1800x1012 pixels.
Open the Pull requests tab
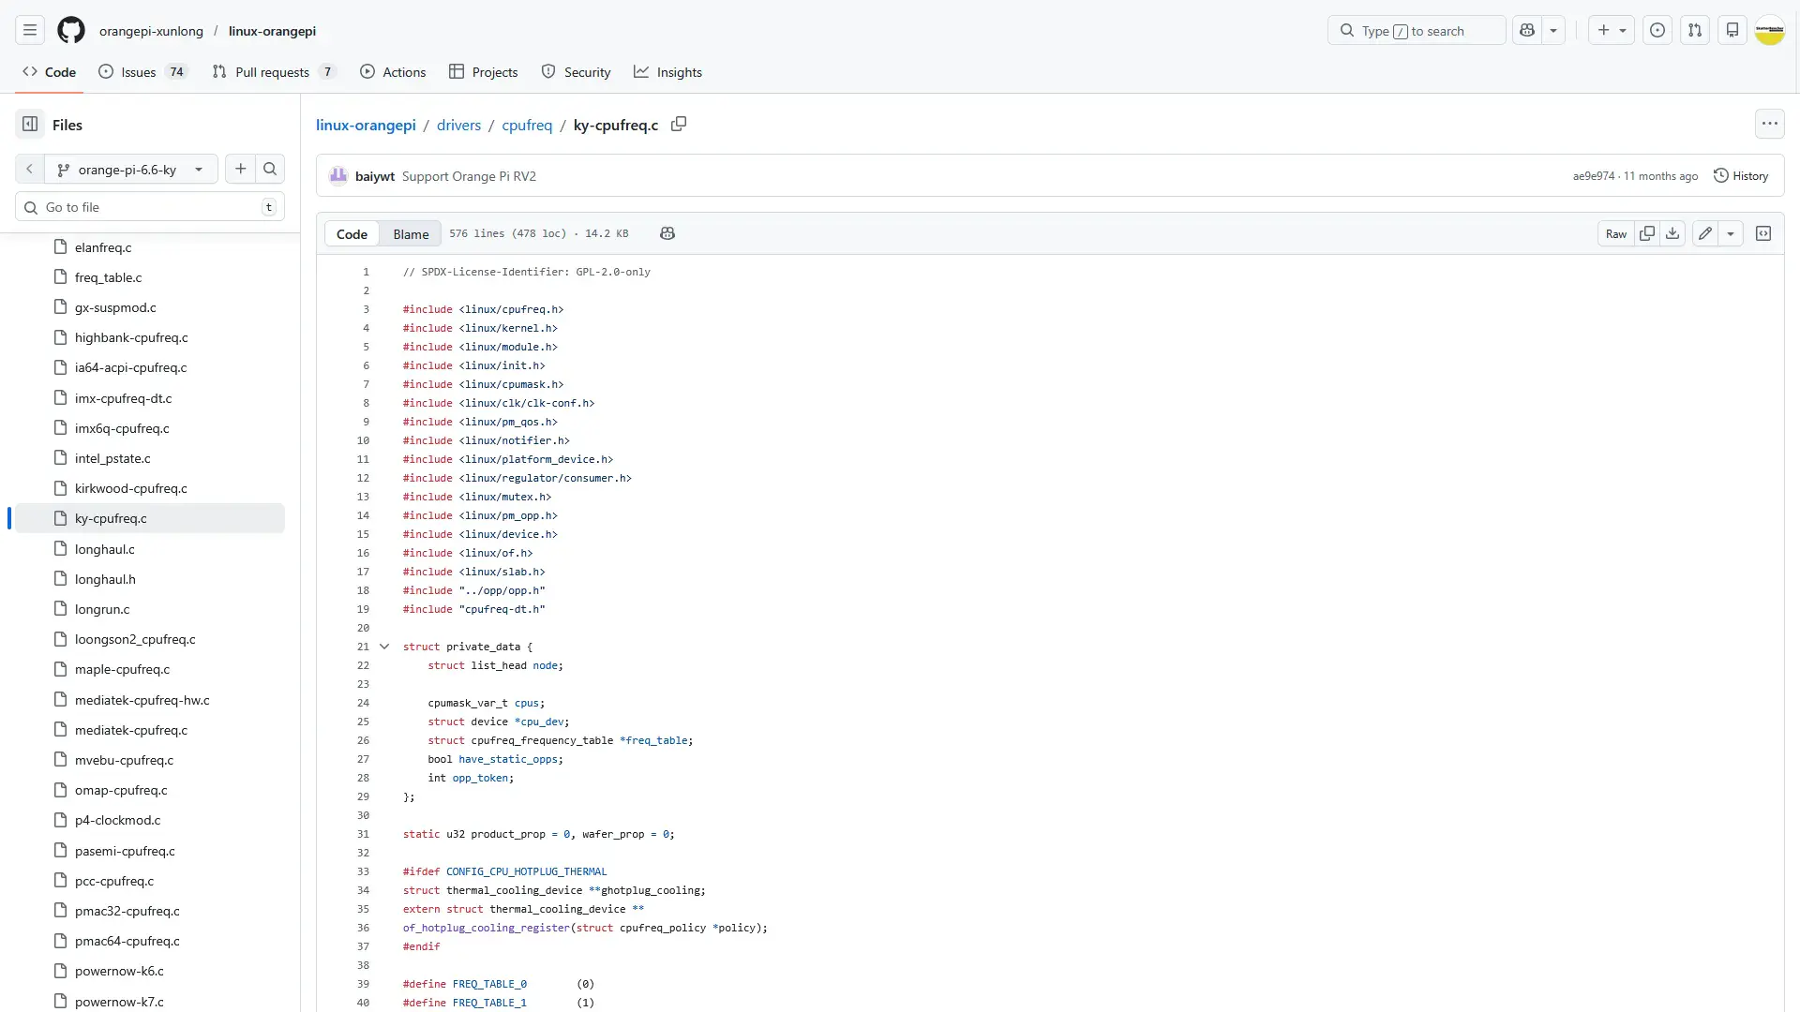272,72
